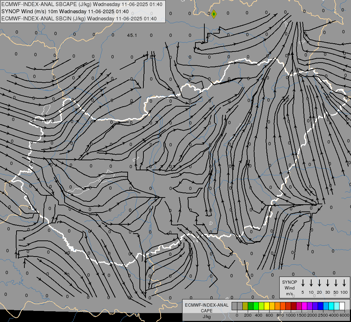Viewport: 351px width, 322px height.
Task: Click the 100 speed label in wind legend
Action: pos(344,292)
